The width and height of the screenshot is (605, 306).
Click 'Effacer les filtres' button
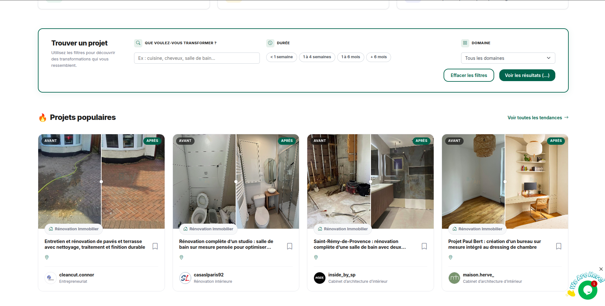(x=469, y=75)
